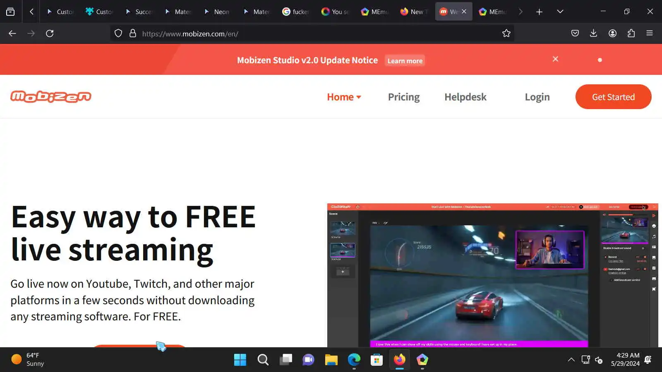
Task: Expand the Home navigation dropdown
Action: click(x=344, y=97)
